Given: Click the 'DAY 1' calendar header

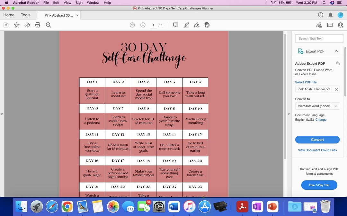Looking at the screenshot, I should coord(92,82).
